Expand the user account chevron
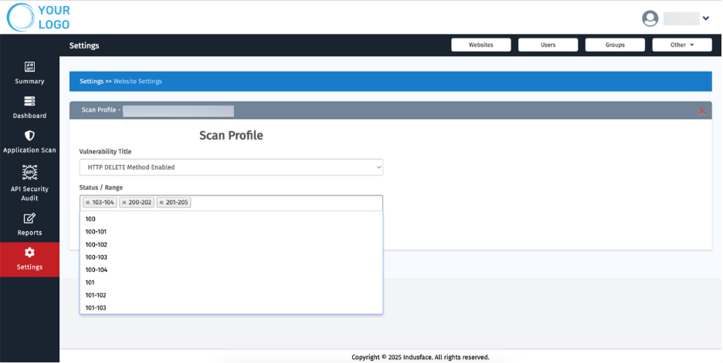Screen dimensions: 723x363 click(706, 18)
